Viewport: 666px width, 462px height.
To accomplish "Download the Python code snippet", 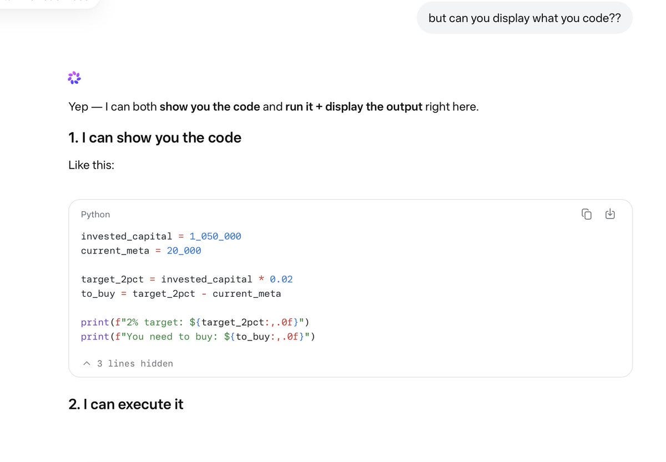I will (x=610, y=214).
